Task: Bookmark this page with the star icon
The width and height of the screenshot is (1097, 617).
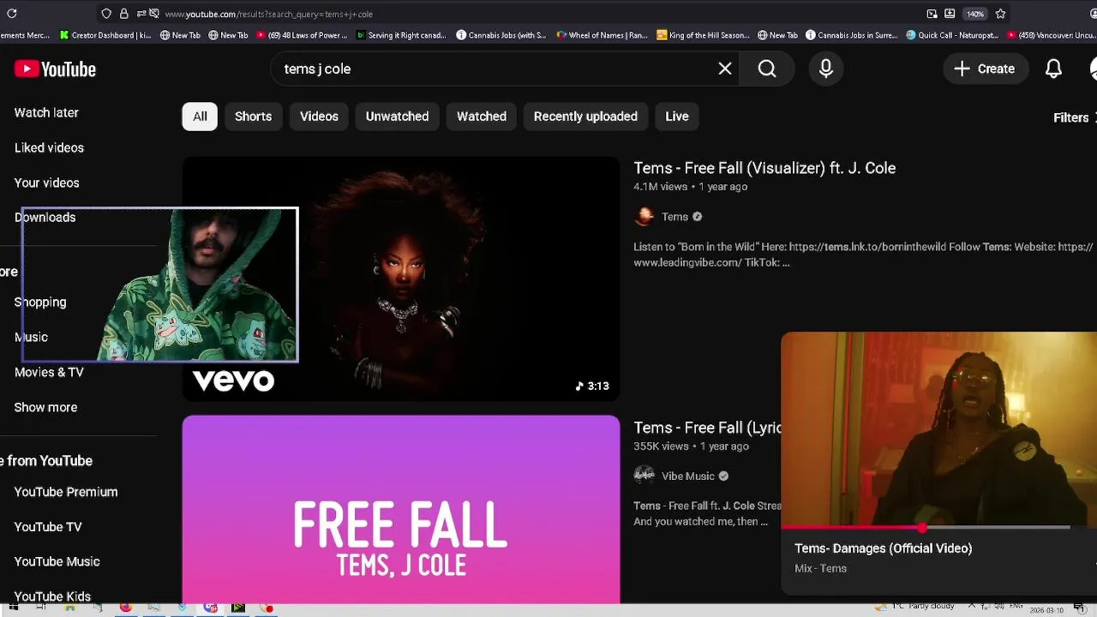Action: coord(1000,14)
